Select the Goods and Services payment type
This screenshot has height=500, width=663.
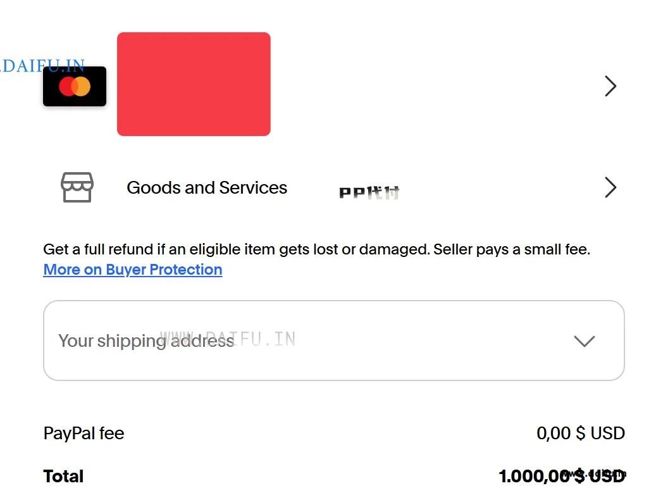coord(207,187)
